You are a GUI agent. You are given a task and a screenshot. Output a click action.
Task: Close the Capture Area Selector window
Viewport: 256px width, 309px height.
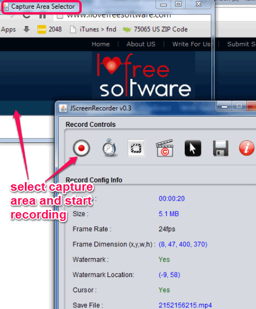(199, 4)
